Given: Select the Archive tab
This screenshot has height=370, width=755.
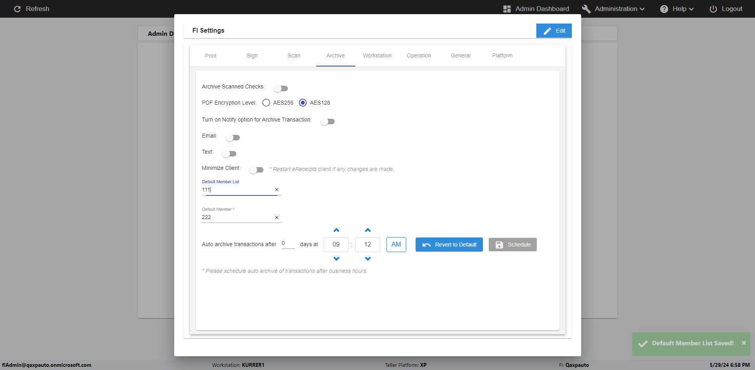Looking at the screenshot, I should pyautogui.click(x=335, y=56).
